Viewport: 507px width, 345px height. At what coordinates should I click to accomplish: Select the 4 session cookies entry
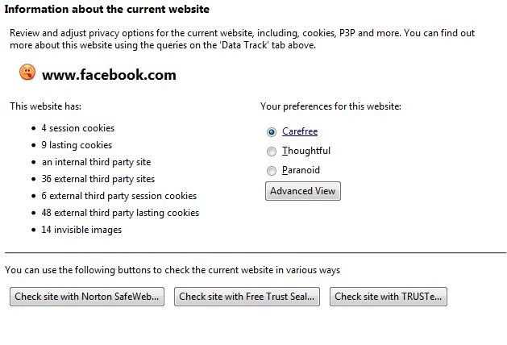78,128
